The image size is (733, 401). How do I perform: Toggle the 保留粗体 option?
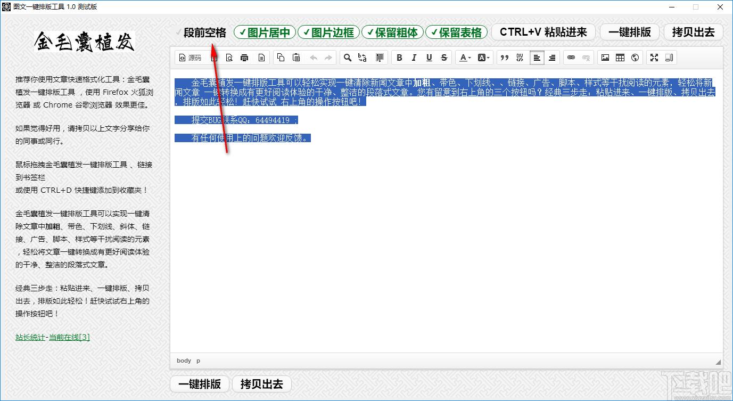click(x=392, y=32)
